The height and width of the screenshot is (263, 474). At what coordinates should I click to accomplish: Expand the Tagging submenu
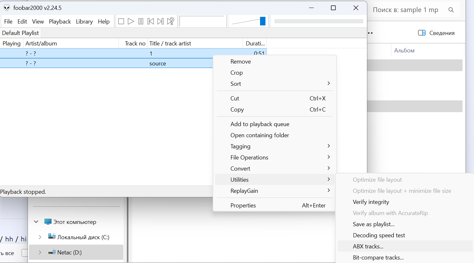275,146
